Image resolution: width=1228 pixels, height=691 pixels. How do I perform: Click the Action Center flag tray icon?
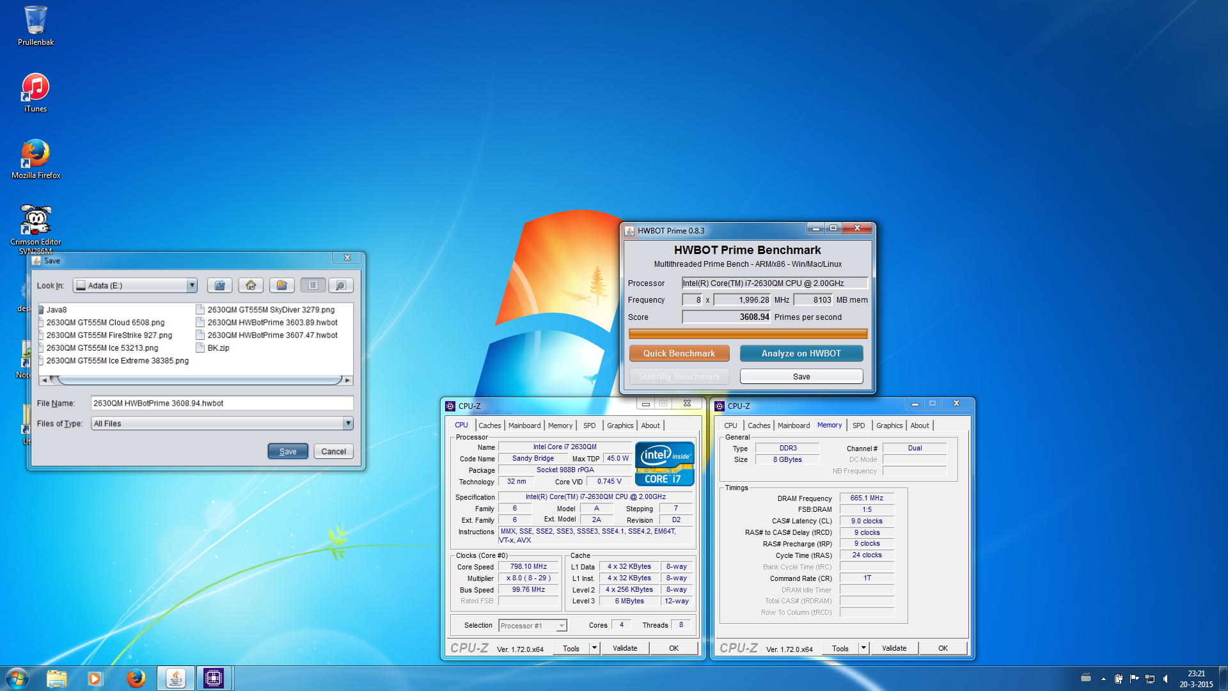point(1134,679)
